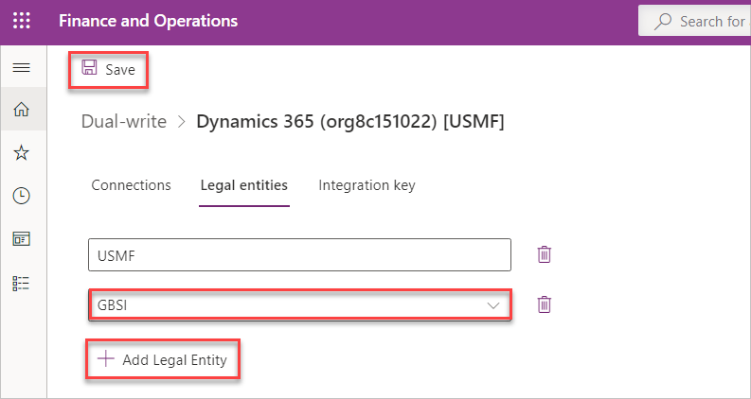Open the Integration key tab
Viewport: 751px width, 399px height.
pos(367,185)
